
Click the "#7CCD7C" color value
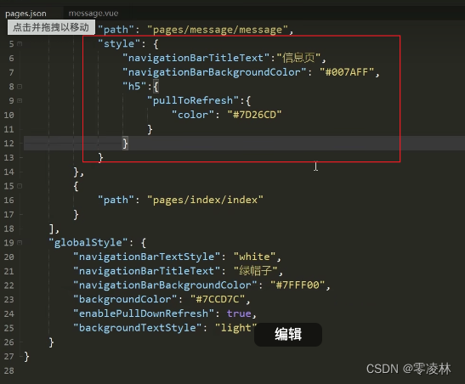[x=218, y=299]
